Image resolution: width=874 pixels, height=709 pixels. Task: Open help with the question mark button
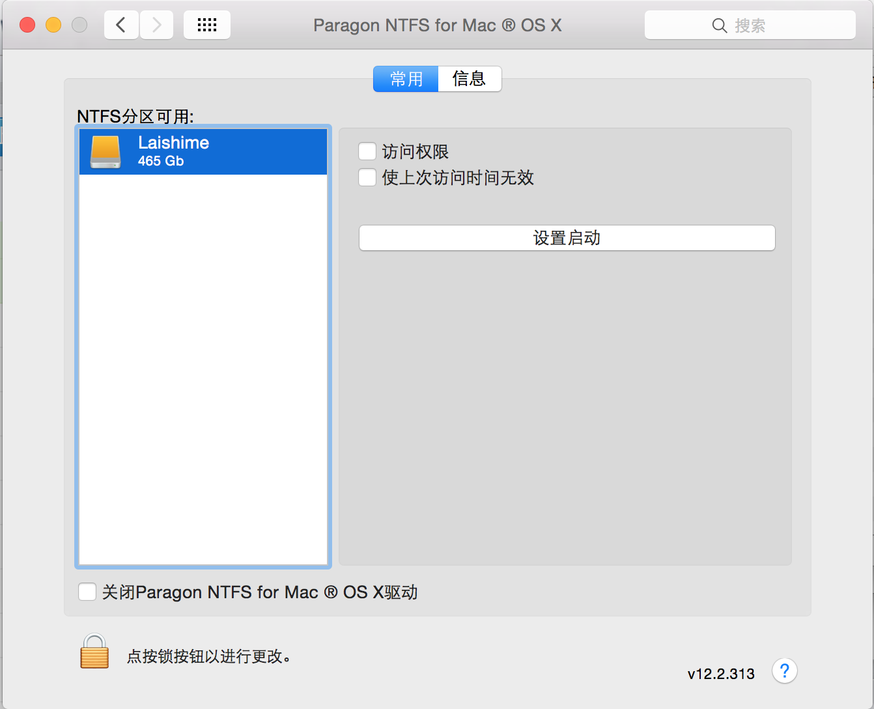[x=784, y=671]
